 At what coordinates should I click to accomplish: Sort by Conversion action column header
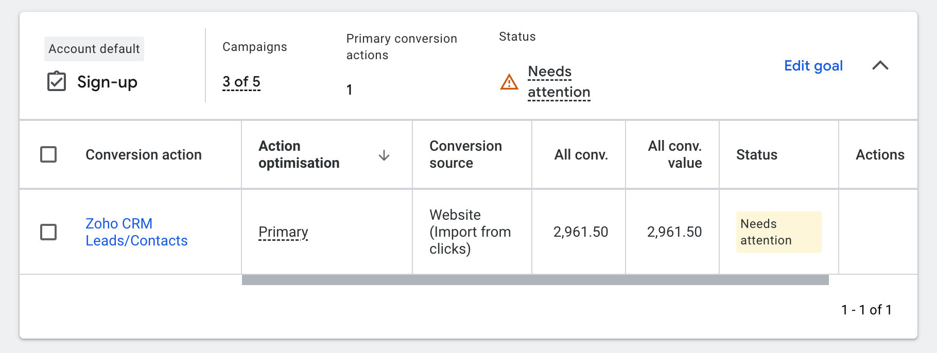[x=143, y=155]
